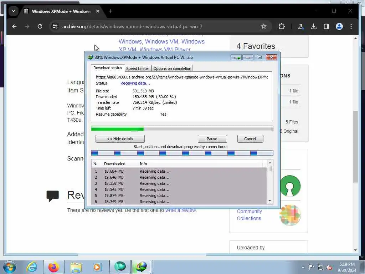Image resolution: width=365 pixels, height=274 pixels.
Task: Open browser Downloads icon
Action: point(314,26)
